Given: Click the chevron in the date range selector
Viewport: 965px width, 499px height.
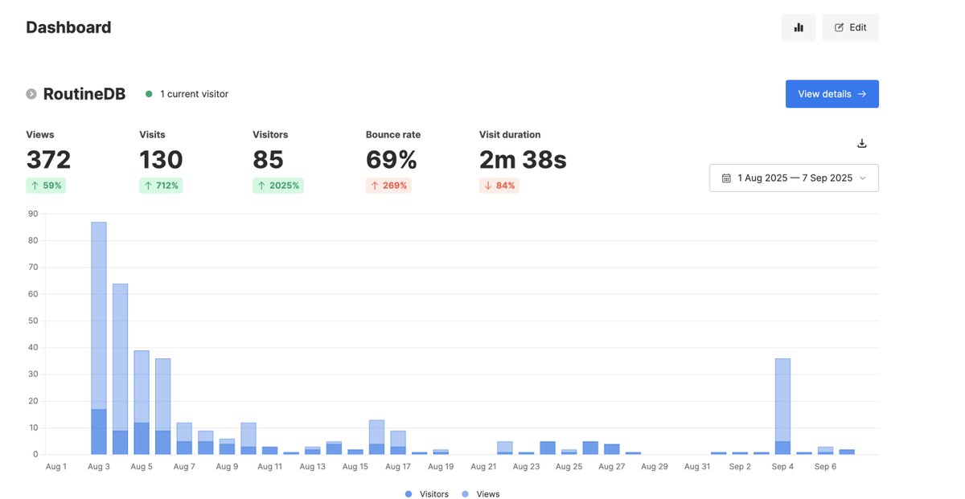Looking at the screenshot, I should pyautogui.click(x=864, y=178).
